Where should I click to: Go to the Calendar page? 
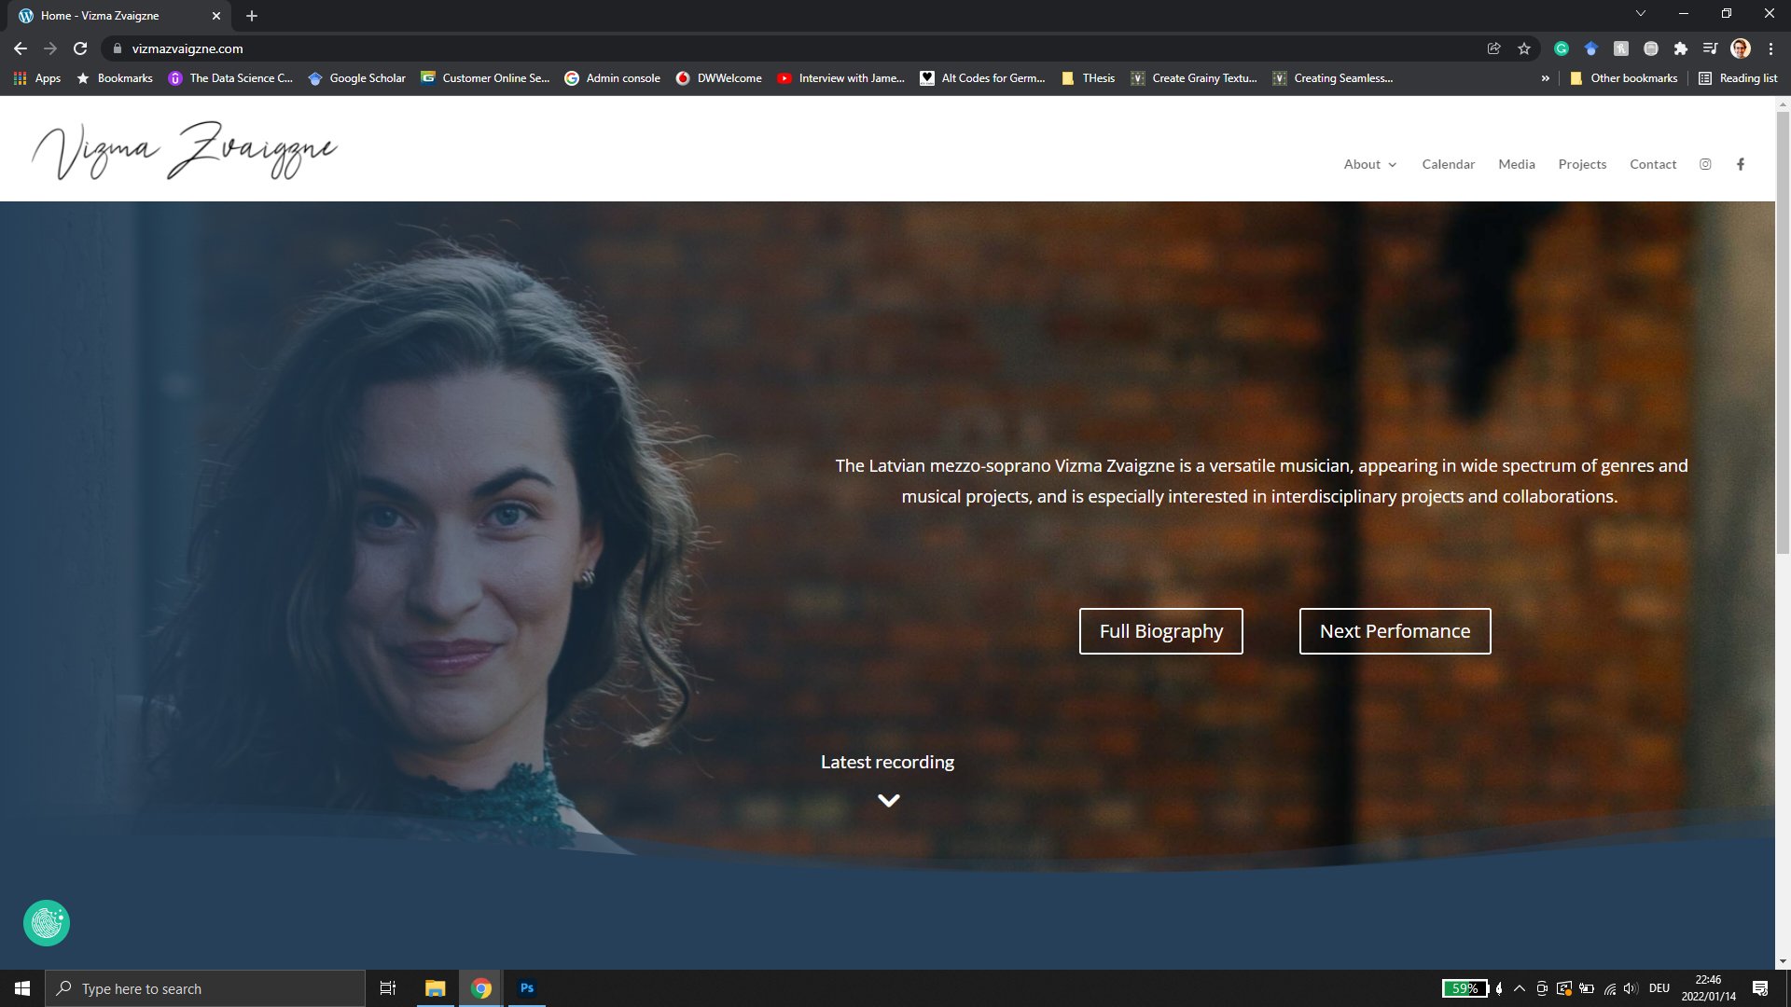pyautogui.click(x=1448, y=164)
